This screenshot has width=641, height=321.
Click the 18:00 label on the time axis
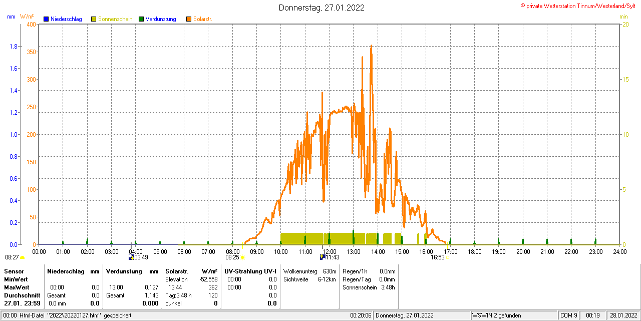pyautogui.click(x=474, y=251)
